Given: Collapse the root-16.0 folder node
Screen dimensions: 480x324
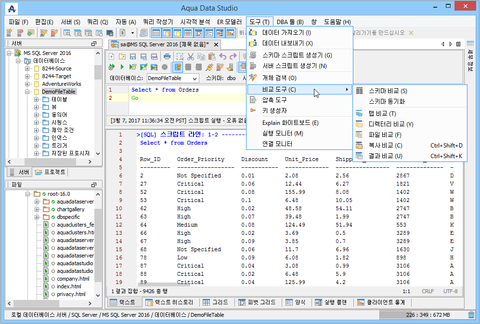Looking at the screenshot, I should [28, 194].
